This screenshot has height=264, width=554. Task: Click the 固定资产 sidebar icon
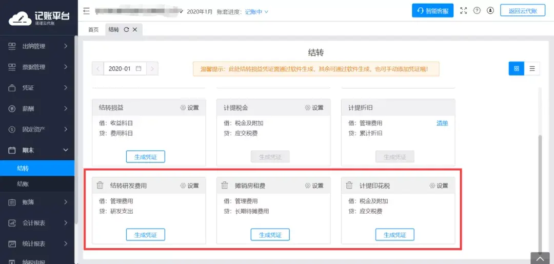12,129
